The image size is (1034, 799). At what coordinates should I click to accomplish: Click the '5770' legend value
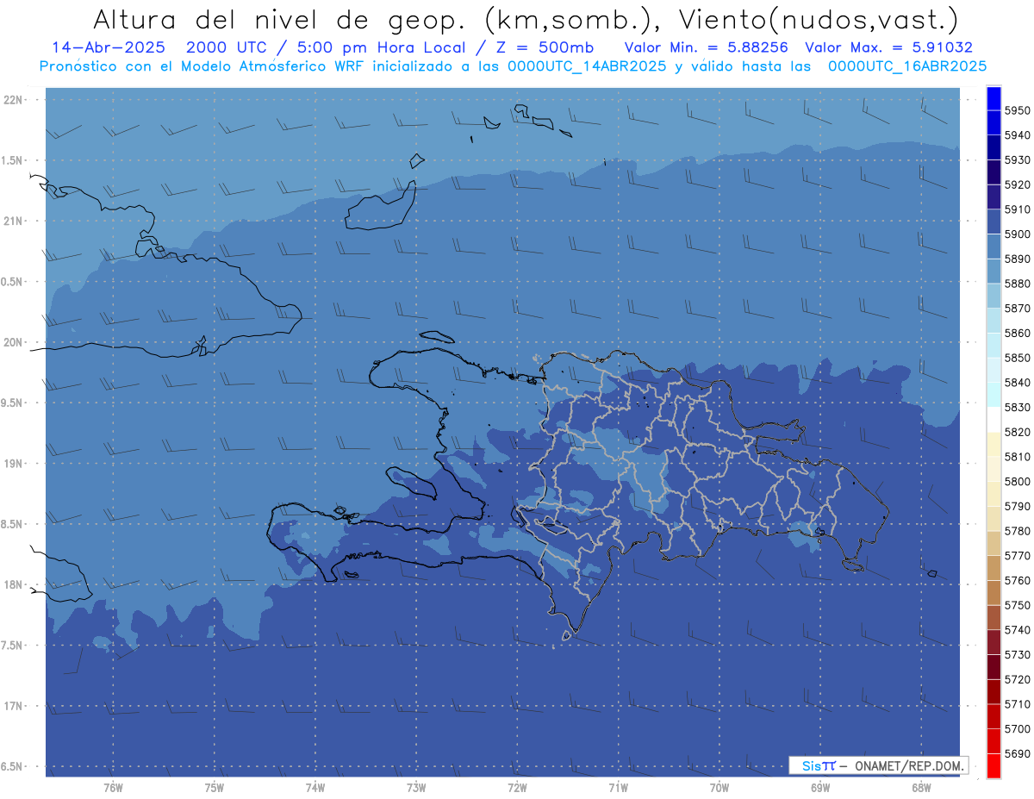pos(1018,556)
